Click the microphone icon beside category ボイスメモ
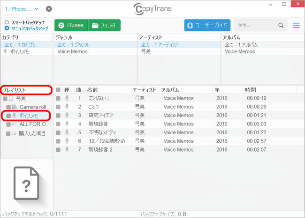The image size is (305, 218). tap(6, 51)
